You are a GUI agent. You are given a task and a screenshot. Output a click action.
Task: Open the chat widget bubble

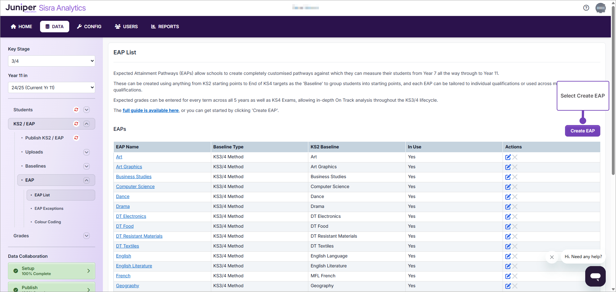click(x=595, y=276)
